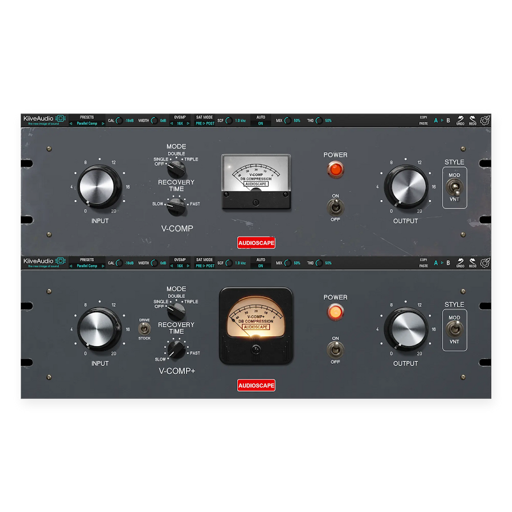The height and width of the screenshot is (512, 512).
Task: Click the left arrow next to Parallel Comp preset
Action: pos(72,123)
